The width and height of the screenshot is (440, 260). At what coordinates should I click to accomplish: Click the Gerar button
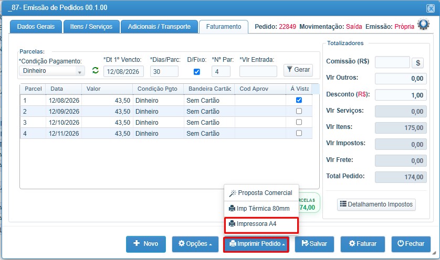click(298, 70)
